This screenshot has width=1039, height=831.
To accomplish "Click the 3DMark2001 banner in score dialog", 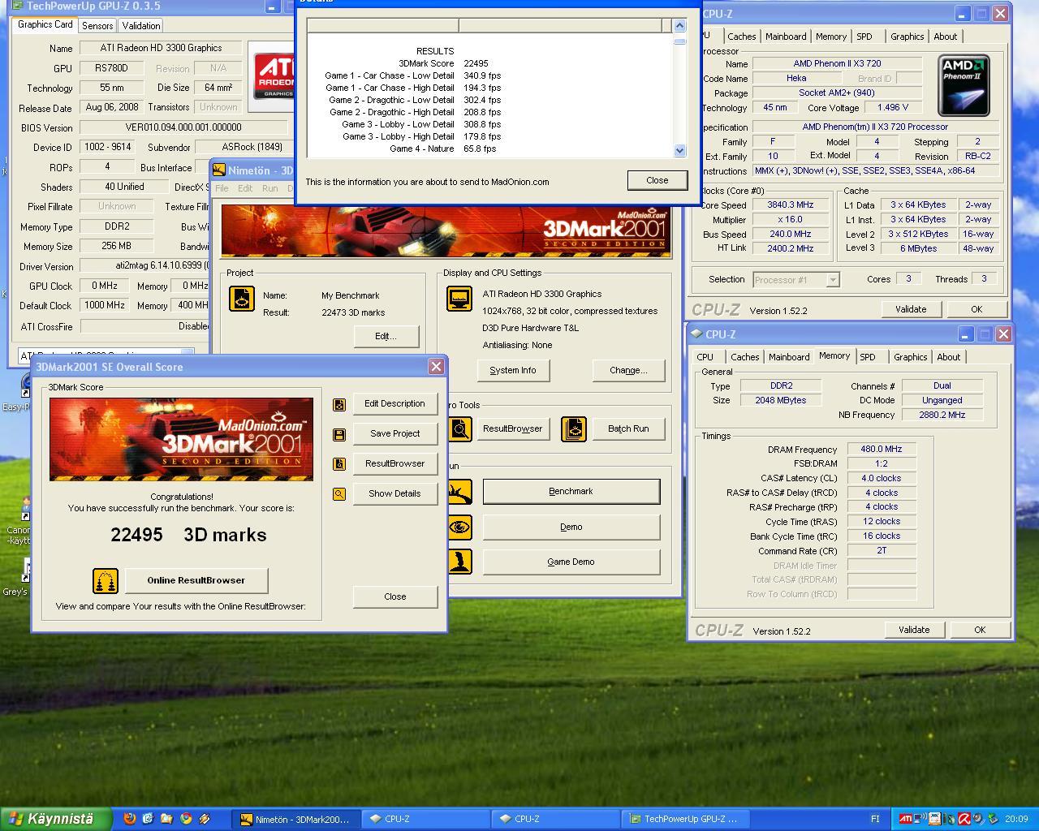I will point(181,439).
